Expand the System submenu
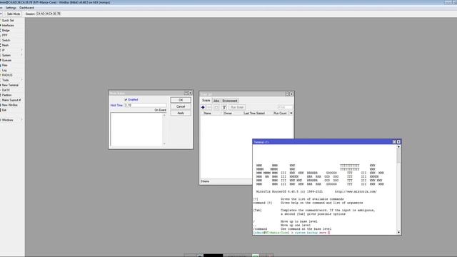This screenshot has width=457, height=257. [x=11, y=55]
